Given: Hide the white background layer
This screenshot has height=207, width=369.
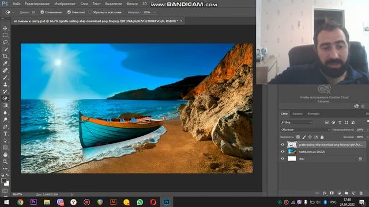Looking at the screenshot, I should pos(283,159).
